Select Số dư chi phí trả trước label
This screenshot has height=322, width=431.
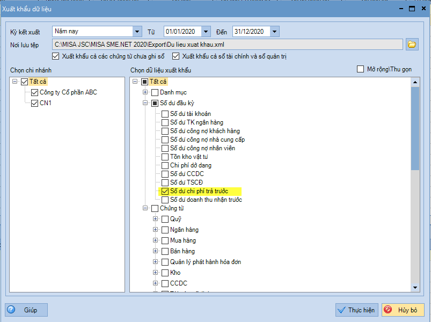tap(199, 191)
